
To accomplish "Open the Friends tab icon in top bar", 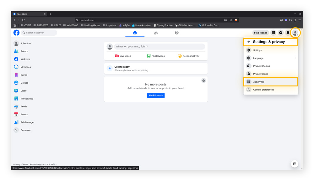I will pyautogui.click(x=156, y=33).
